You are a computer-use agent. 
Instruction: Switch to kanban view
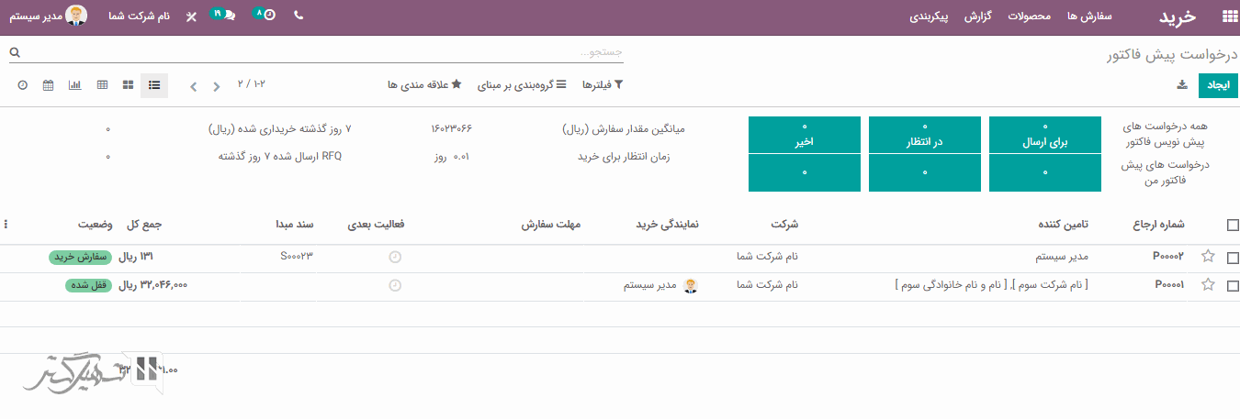point(128,85)
